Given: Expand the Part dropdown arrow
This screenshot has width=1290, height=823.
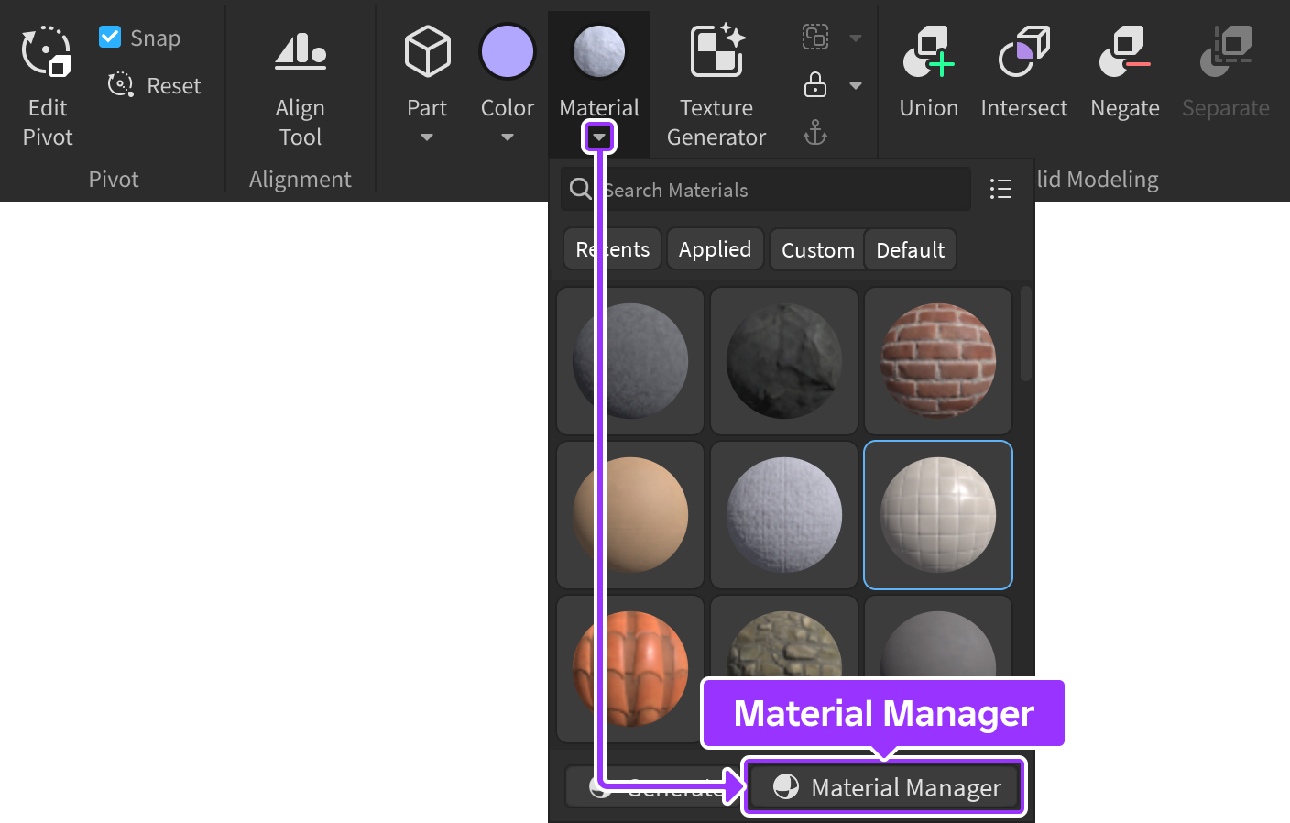Looking at the screenshot, I should [427, 137].
